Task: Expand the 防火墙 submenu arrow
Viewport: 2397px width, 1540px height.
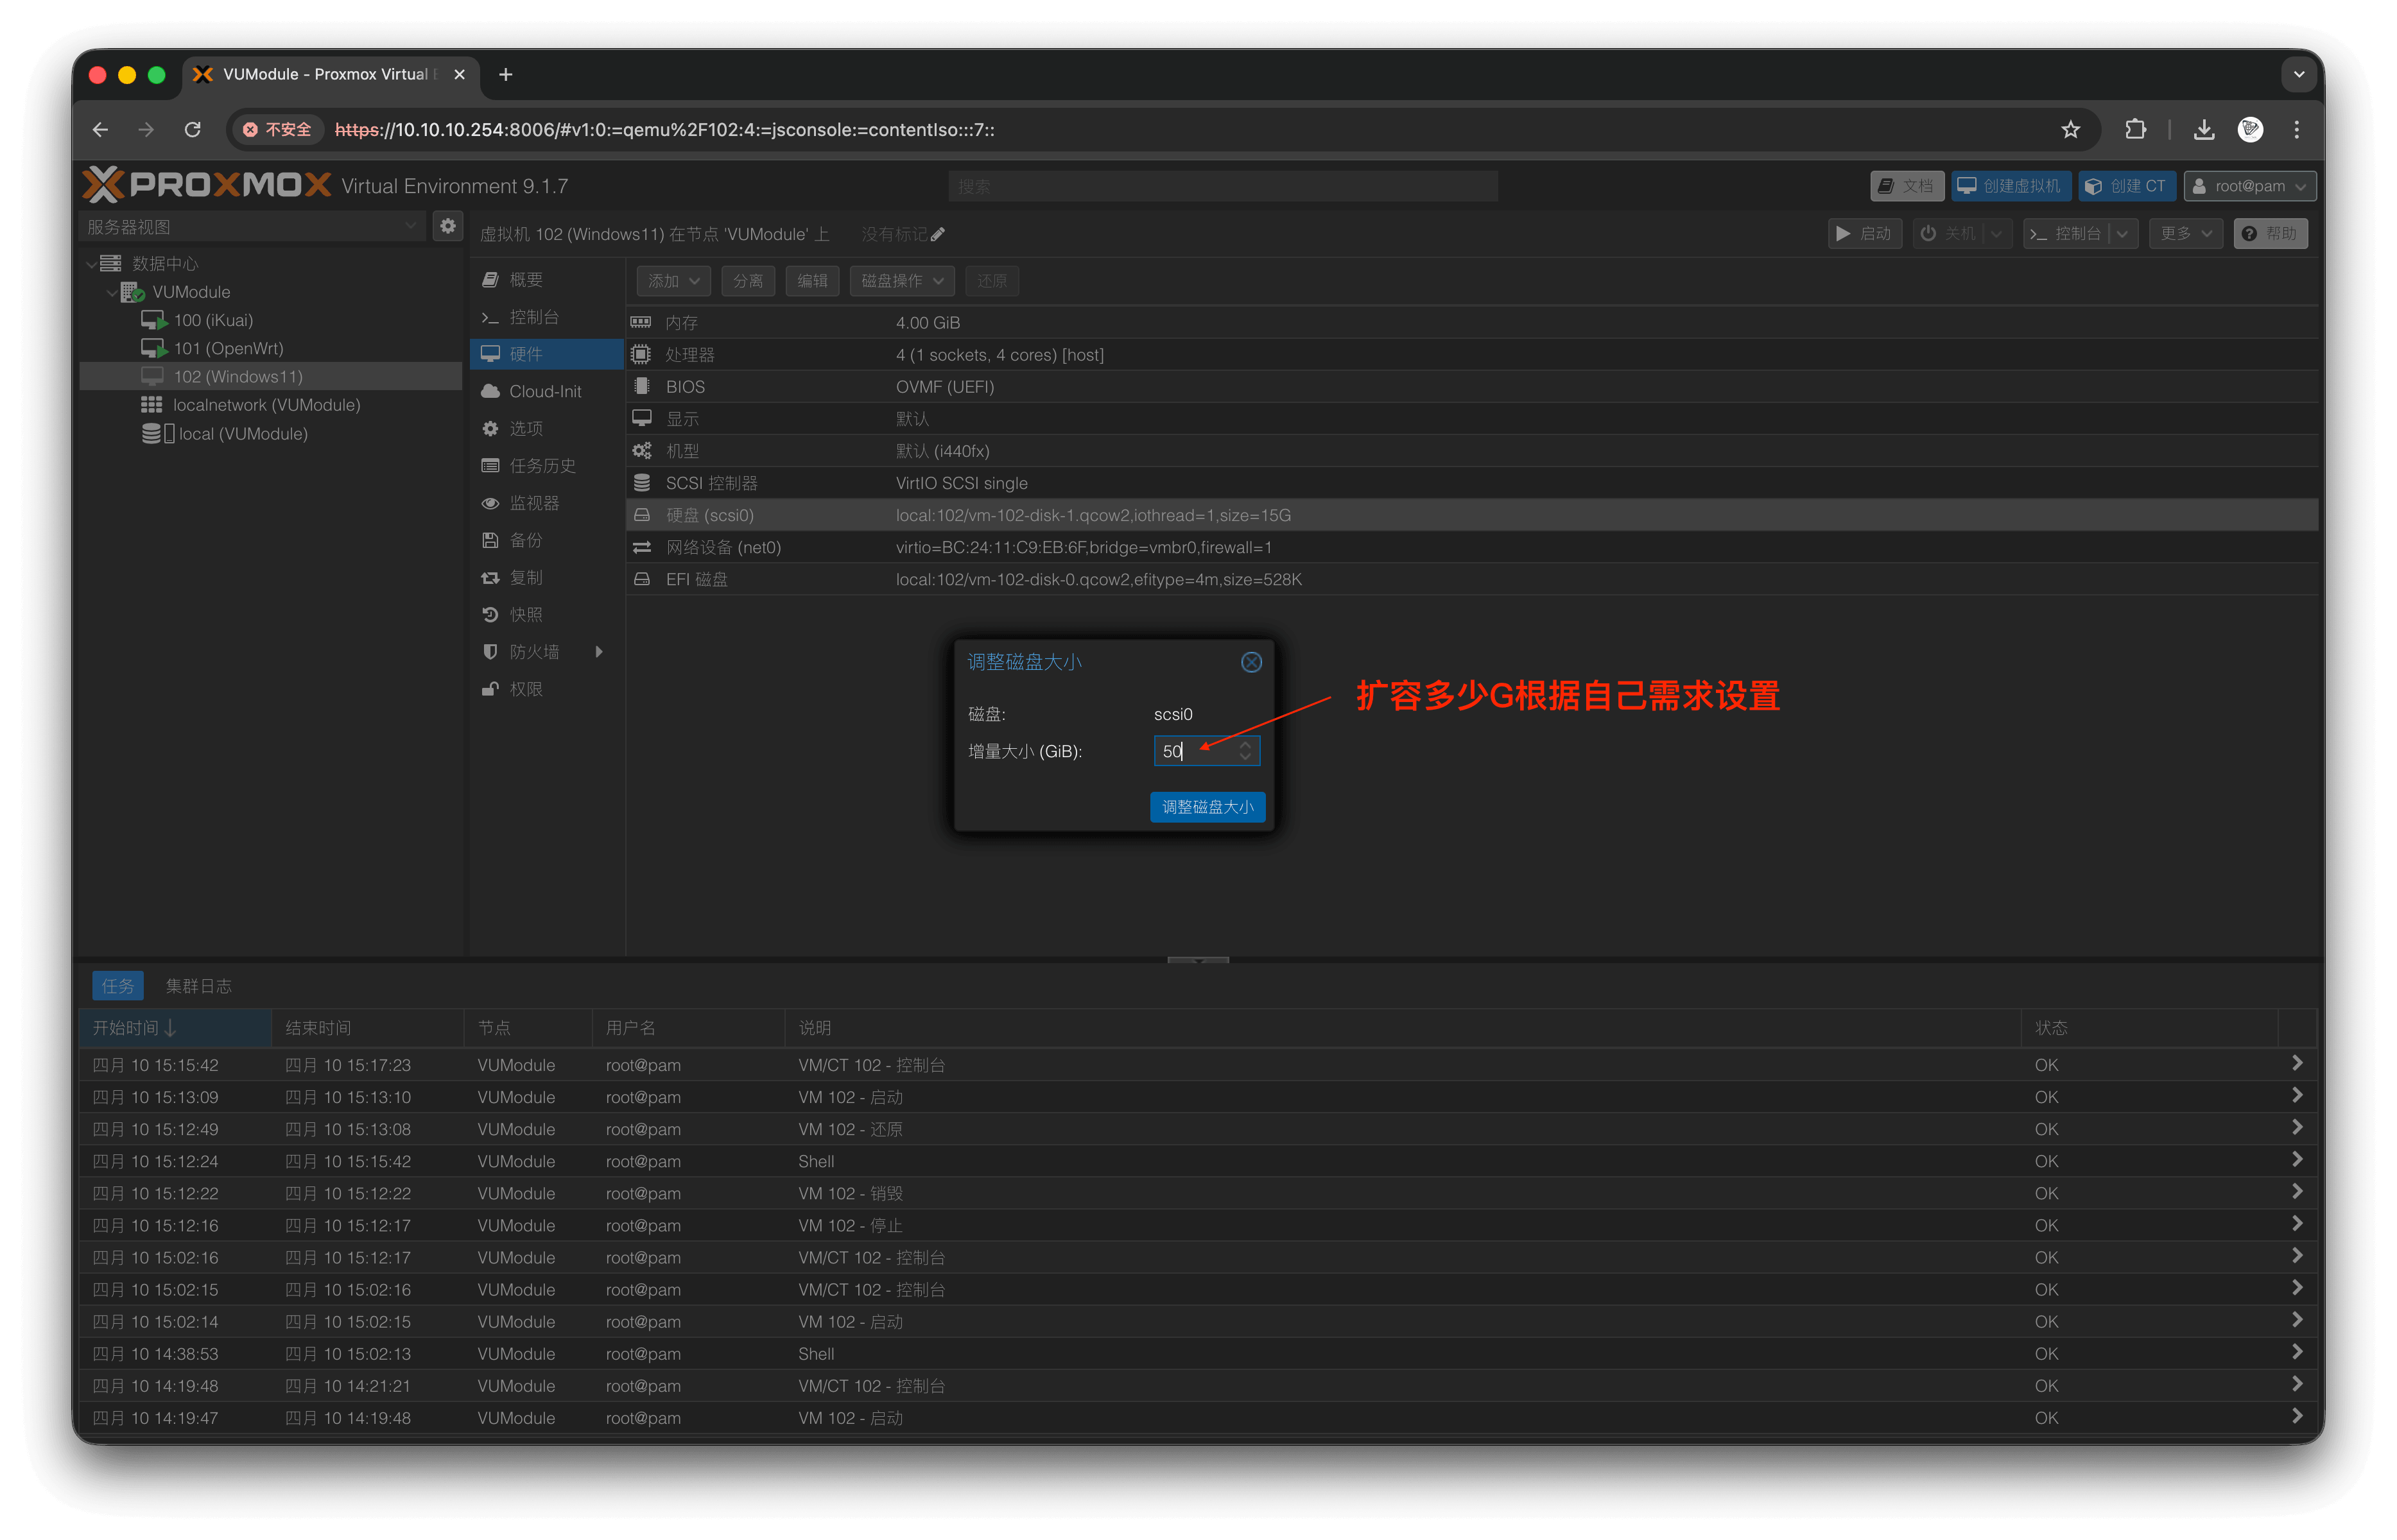Action: (x=598, y=652)
